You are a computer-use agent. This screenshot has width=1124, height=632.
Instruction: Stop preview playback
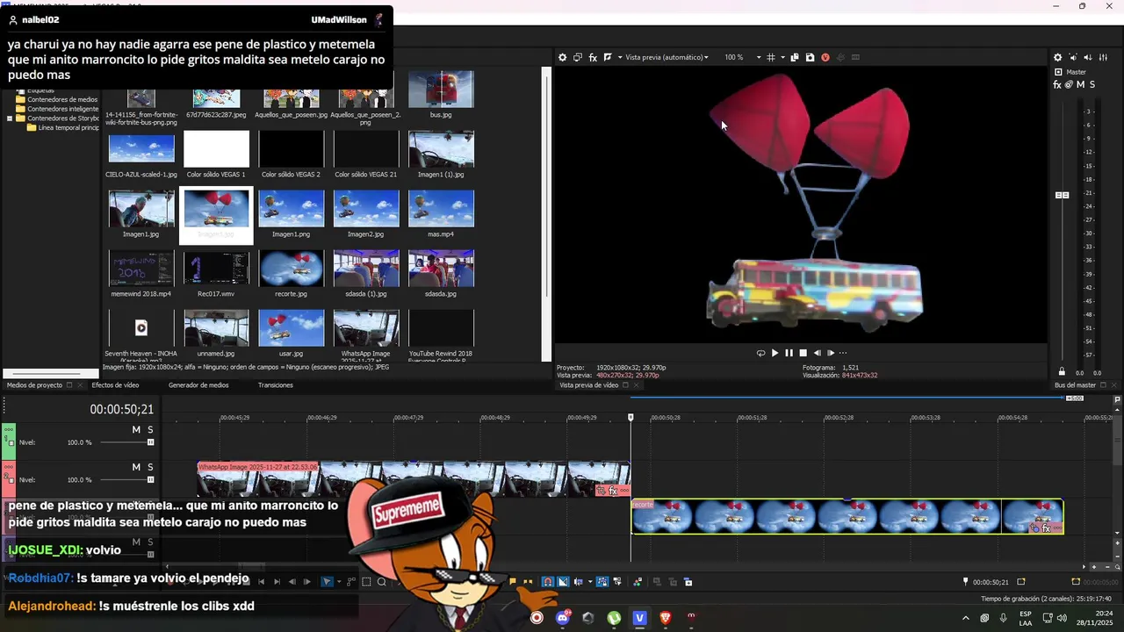pyautogui.click(x=803, y=353)
